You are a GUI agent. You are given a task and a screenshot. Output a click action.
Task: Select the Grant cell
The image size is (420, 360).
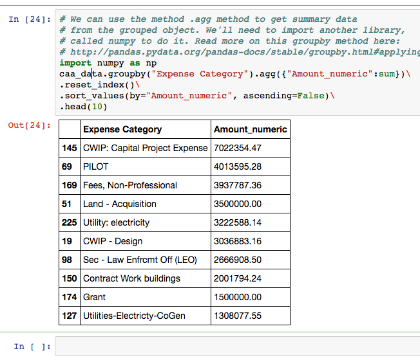tap(146, 297)
